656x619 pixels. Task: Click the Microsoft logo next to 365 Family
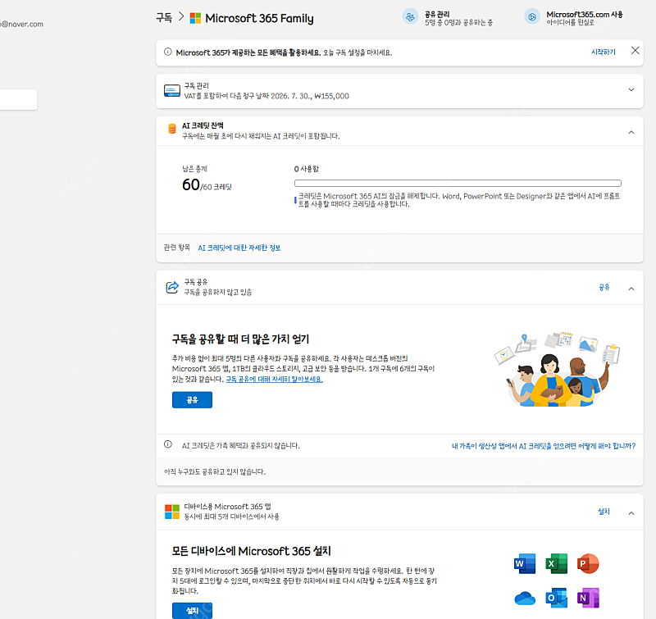pos(195,18)
